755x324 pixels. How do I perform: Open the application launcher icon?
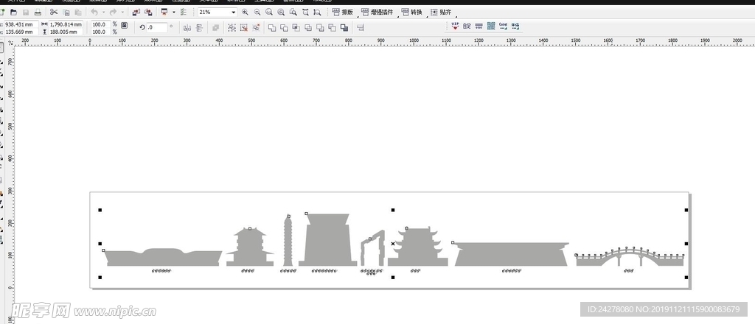click(164, 12)
